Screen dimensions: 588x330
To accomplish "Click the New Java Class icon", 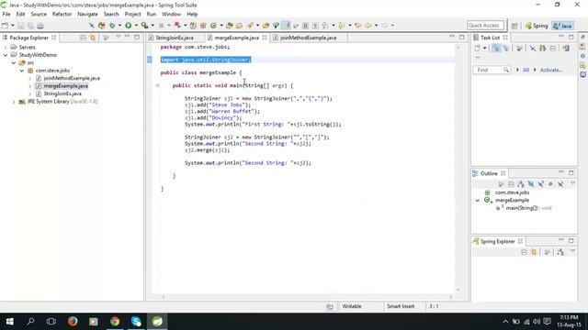I will coord(213,26).
